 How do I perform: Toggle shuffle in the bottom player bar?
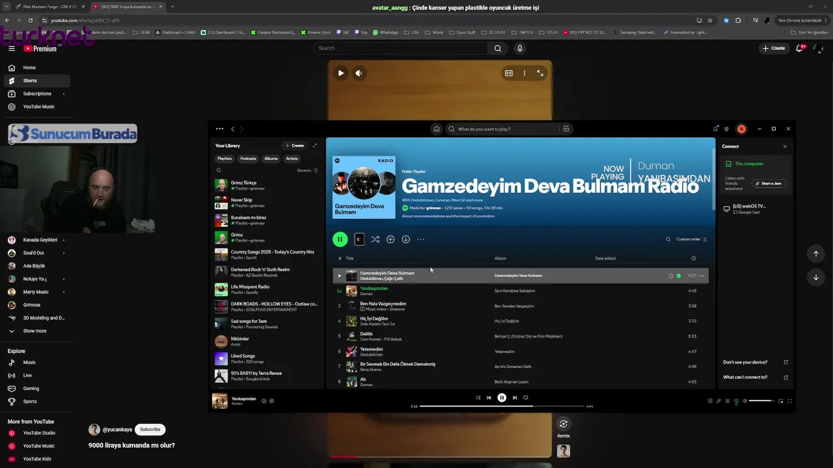(x=478, y=398)
